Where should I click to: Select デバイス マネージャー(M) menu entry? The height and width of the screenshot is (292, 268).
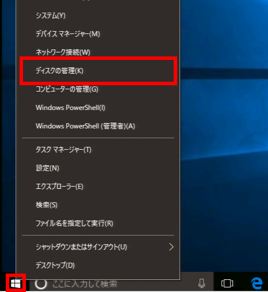click(x=98, y=34)
